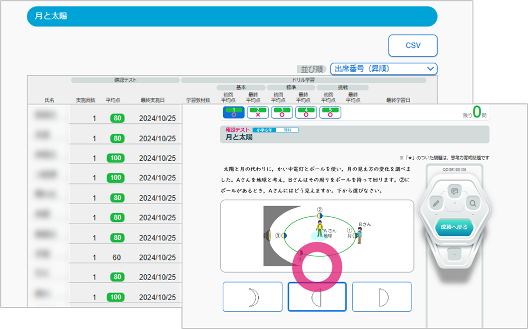This screenshot has height=329, width=528.
Task: Select the pencil icon on the controller
Action: point(436,202)
